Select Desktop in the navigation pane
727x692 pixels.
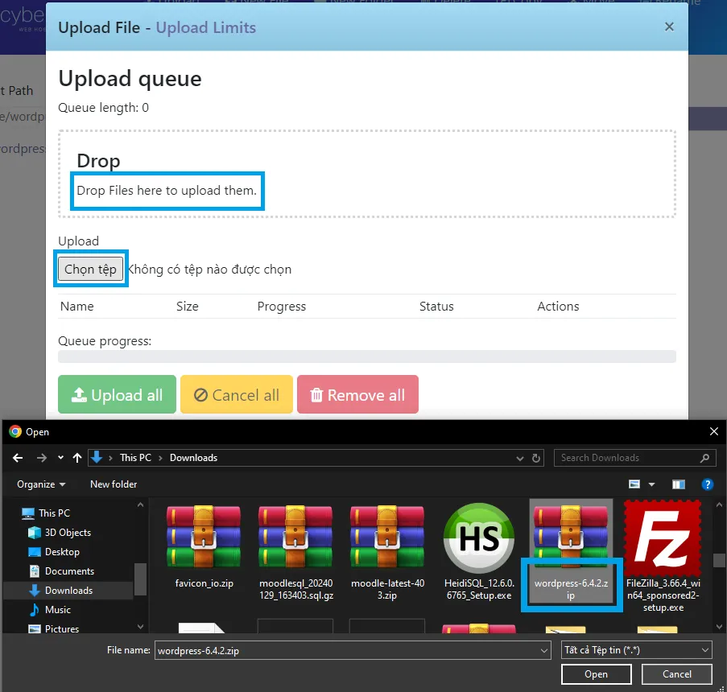(62, 552)
